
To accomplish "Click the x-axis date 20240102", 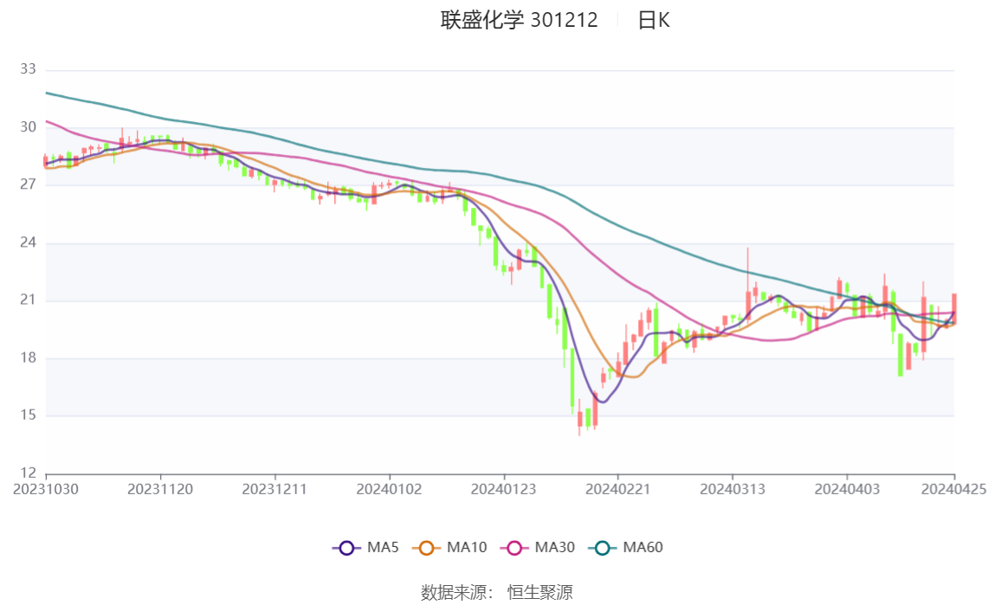I will click(390, 490).
